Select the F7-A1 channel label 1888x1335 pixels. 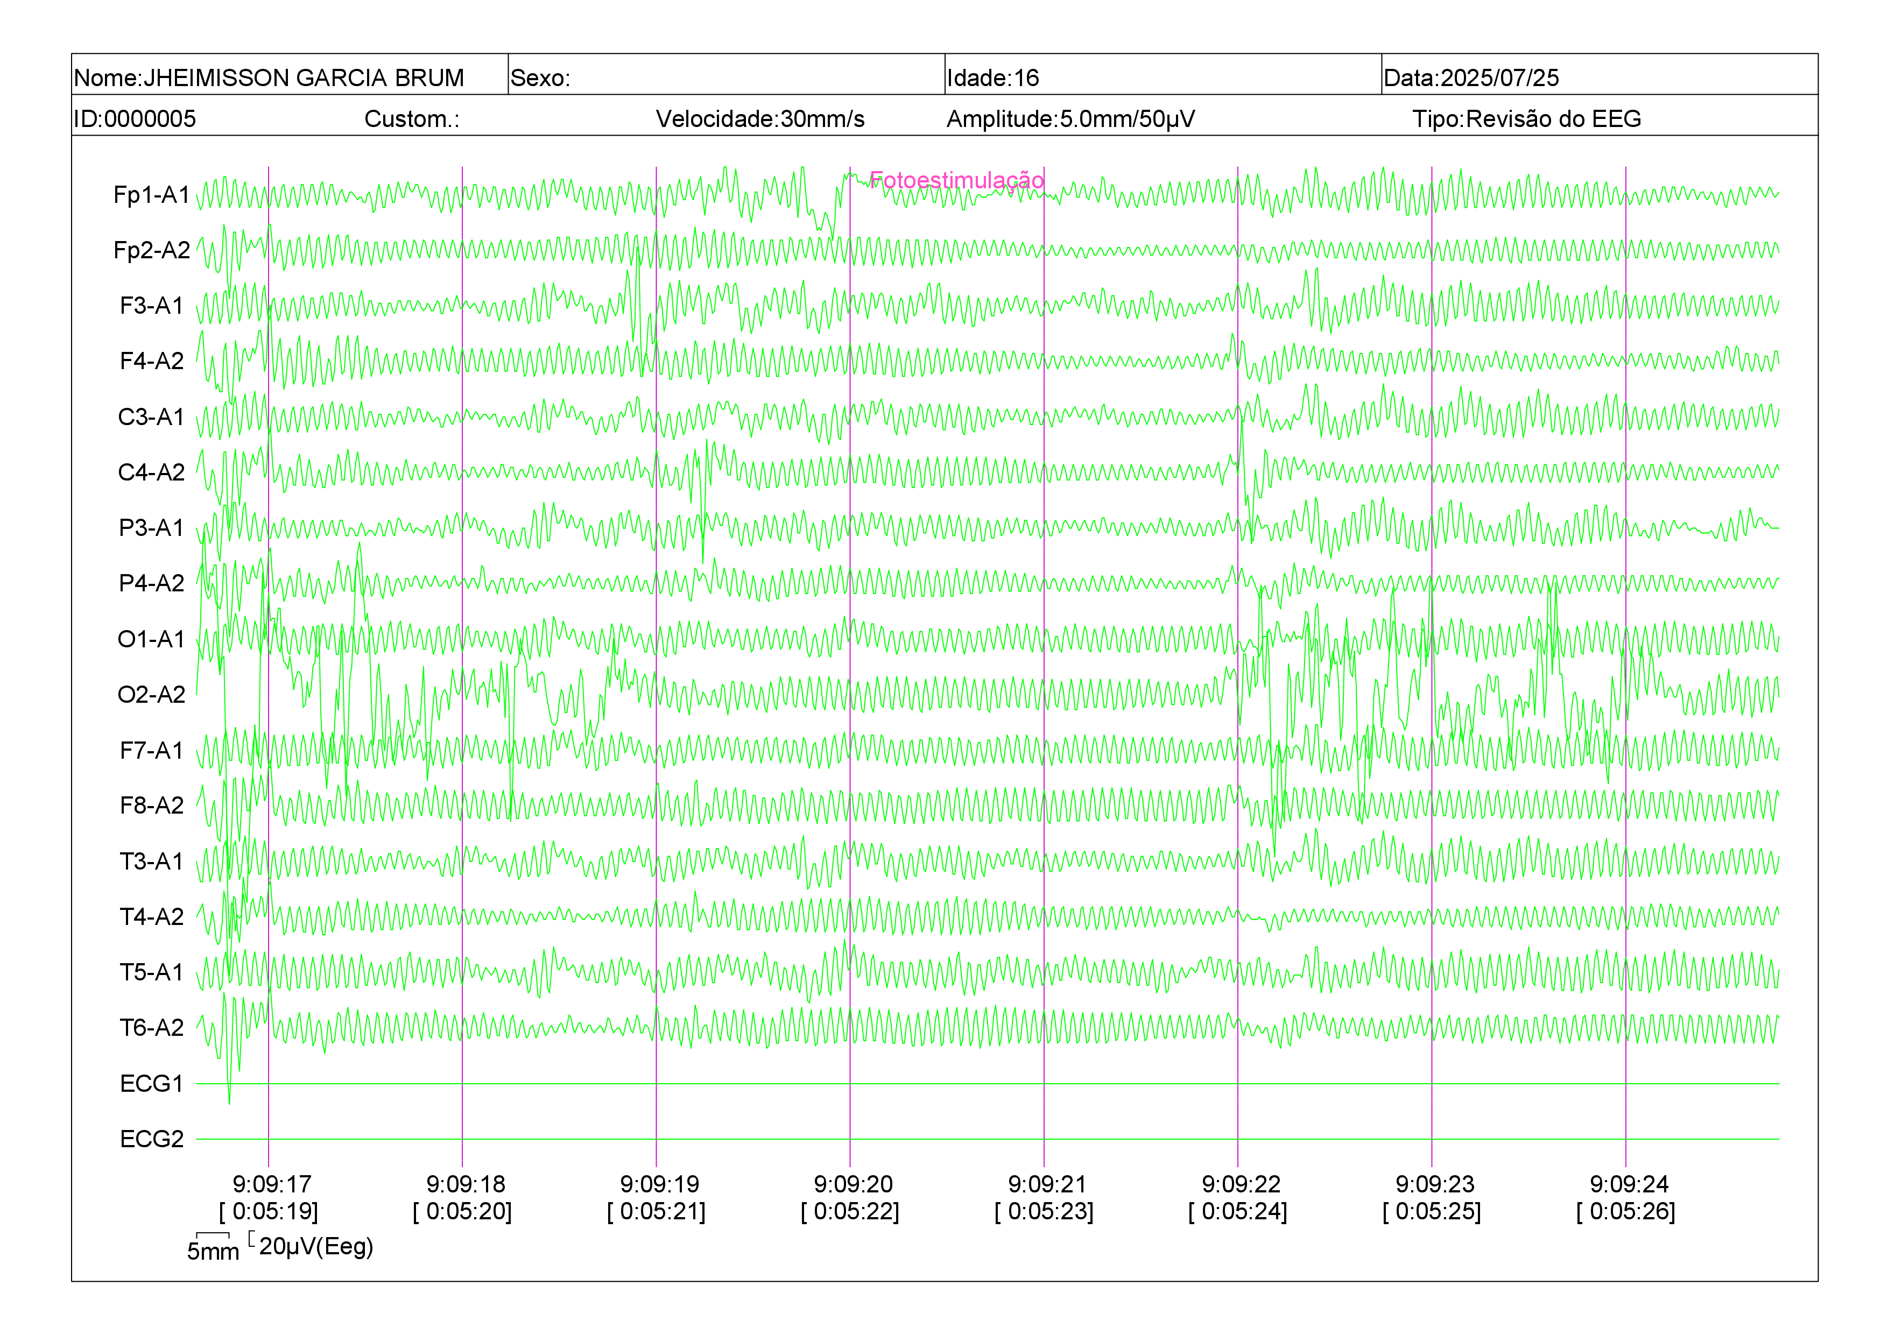[x=151, y=751]
